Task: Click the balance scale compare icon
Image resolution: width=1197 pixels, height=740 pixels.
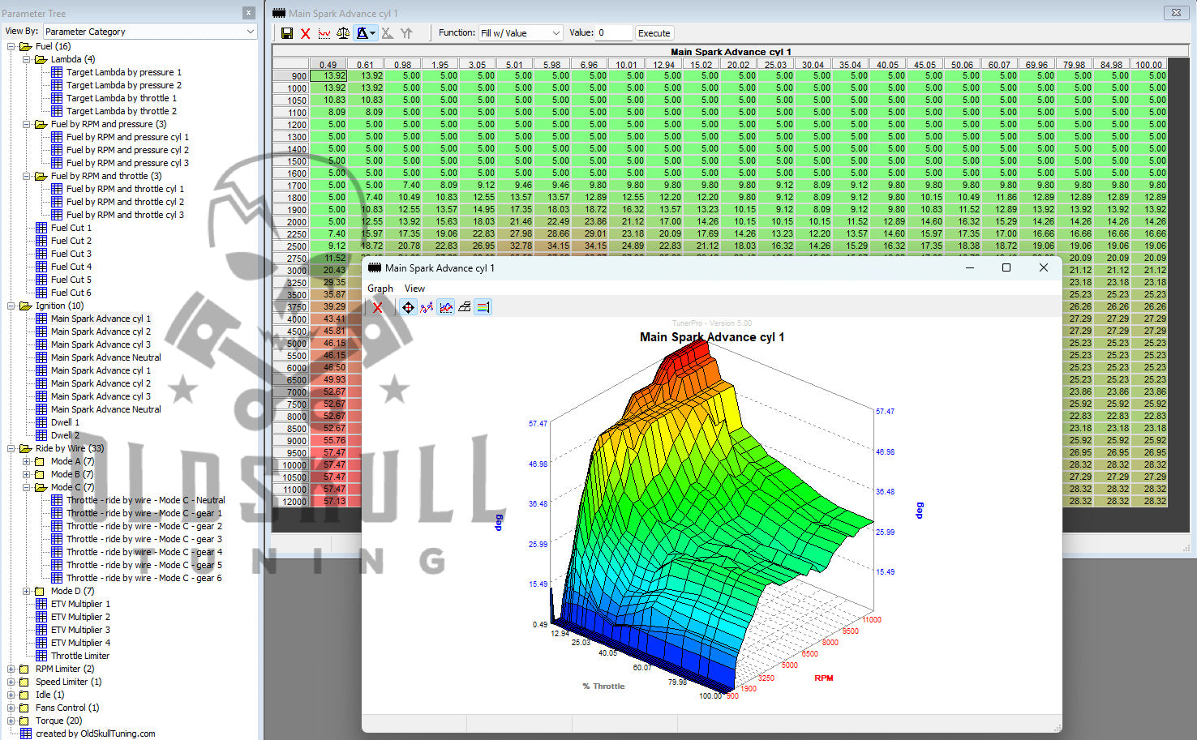Action: click(343, 33)
